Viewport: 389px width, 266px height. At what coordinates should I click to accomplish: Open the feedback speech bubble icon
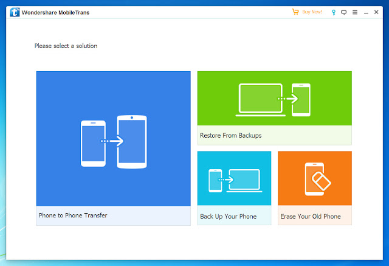pos(343,12)
